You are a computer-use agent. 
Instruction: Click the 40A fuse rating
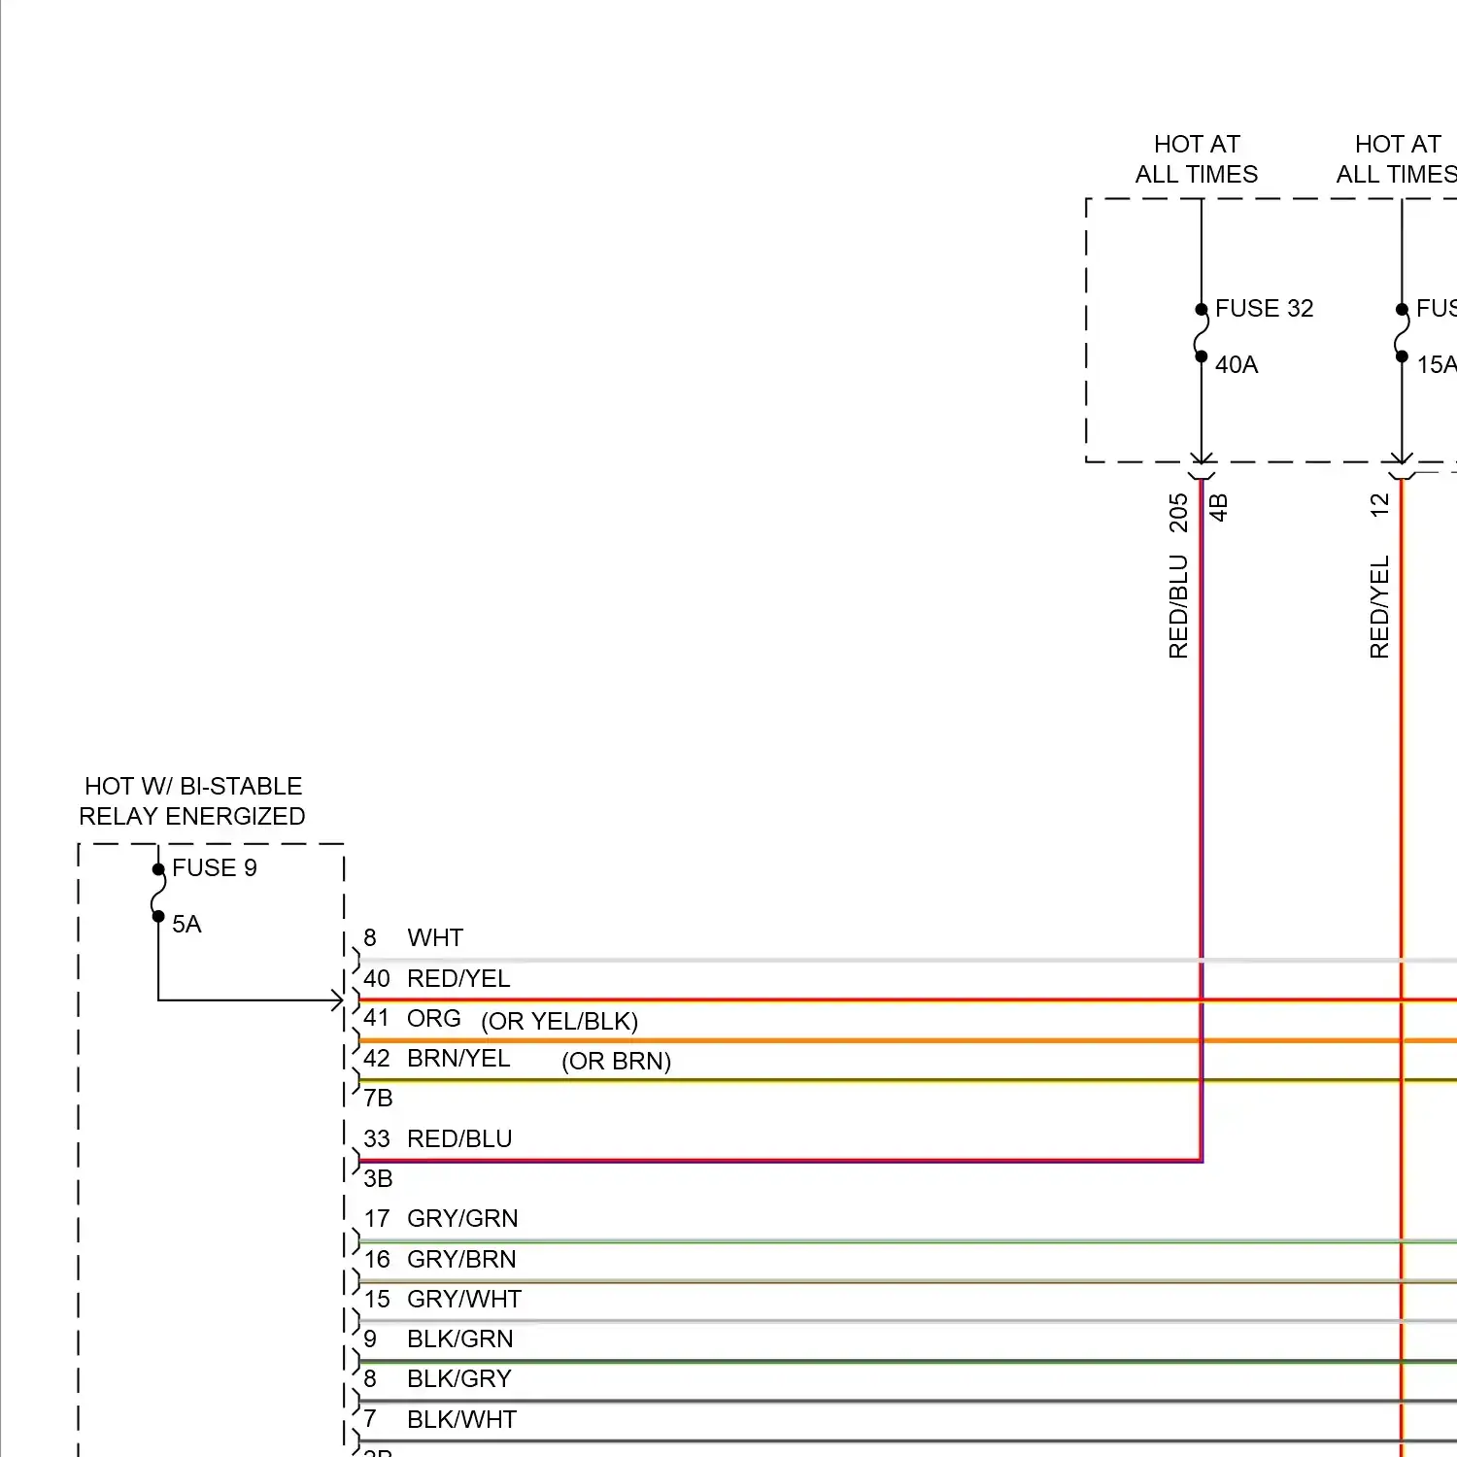click(x=1237, y=364)
